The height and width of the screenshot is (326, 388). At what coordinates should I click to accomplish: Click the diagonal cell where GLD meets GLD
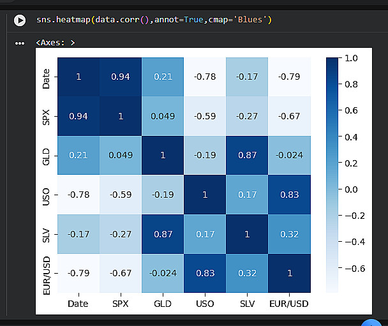click(x=163, y=156)
